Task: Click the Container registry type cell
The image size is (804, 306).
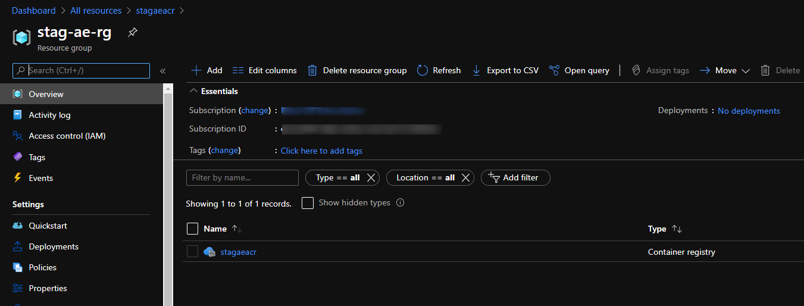Action: tap(681, 252)
